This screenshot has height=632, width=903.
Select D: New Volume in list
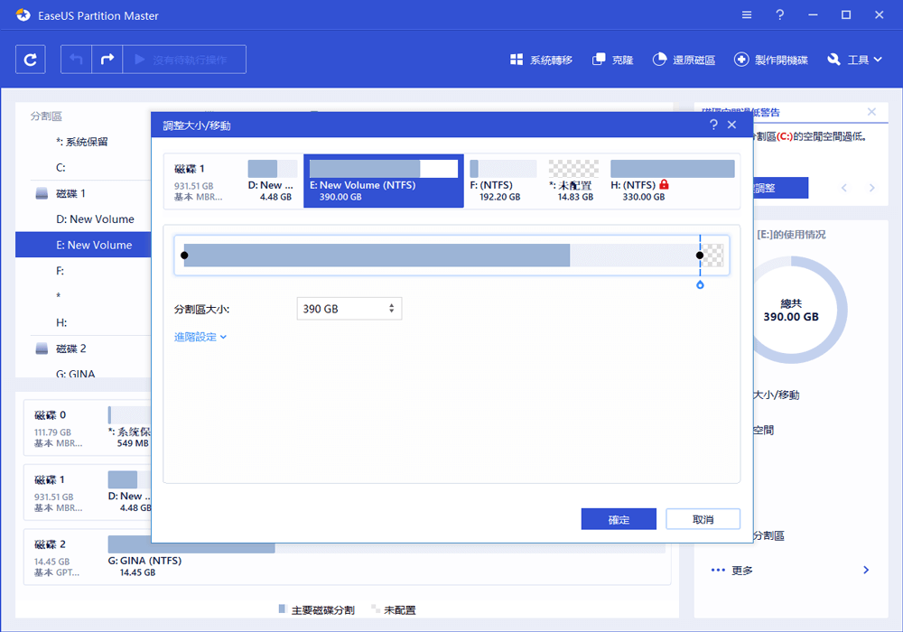(95, 219)
